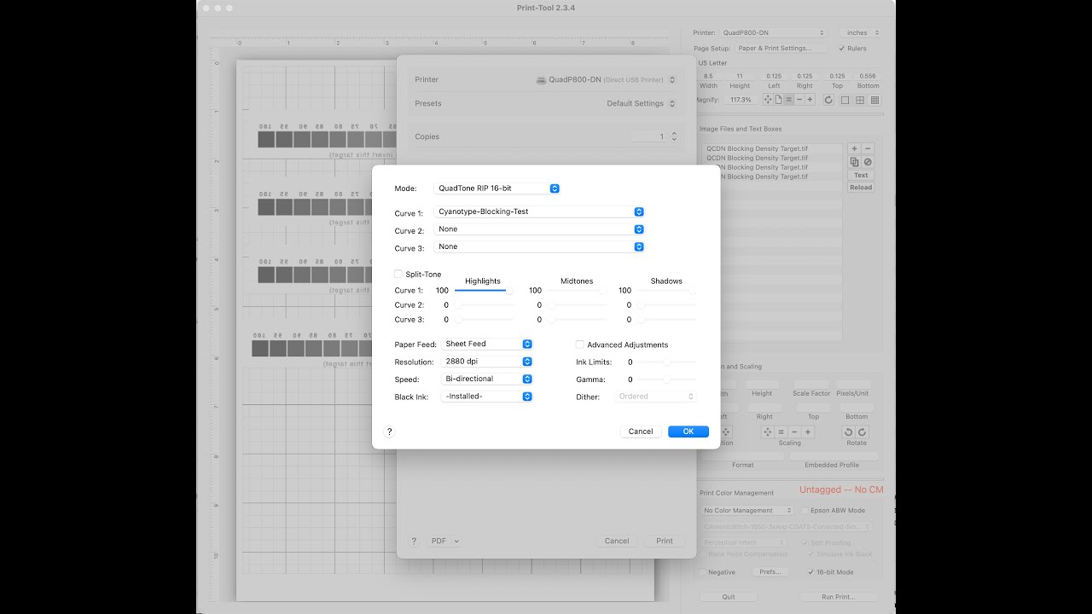Click printer icon beside QuadP800-DN in print sheet
Screen dimensions: 1092x614
[541, 80]
